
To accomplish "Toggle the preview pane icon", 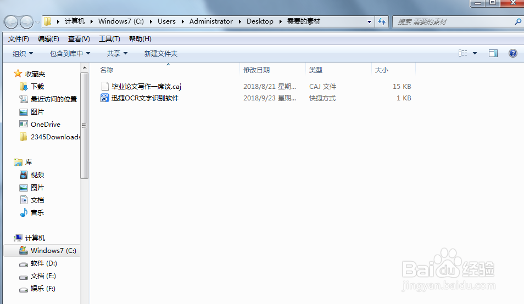I will (x=493, y=53).
